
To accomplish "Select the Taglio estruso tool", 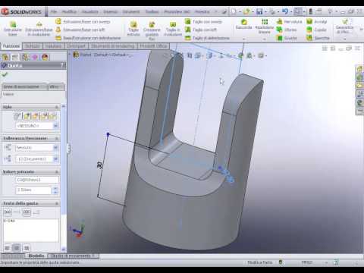I will (133, 29).
